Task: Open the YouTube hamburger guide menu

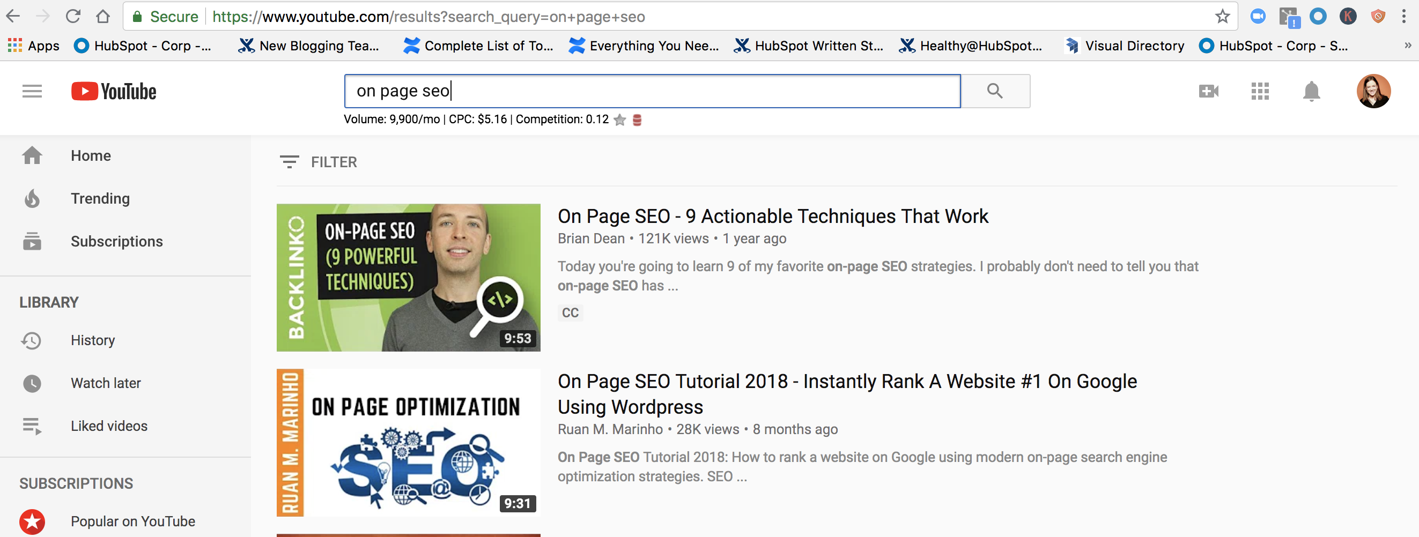Action: point(32,91)
